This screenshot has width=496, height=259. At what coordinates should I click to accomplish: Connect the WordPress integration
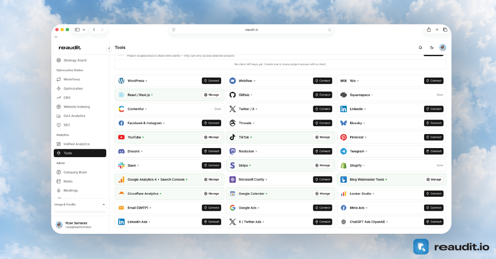[x=211, y=81]
